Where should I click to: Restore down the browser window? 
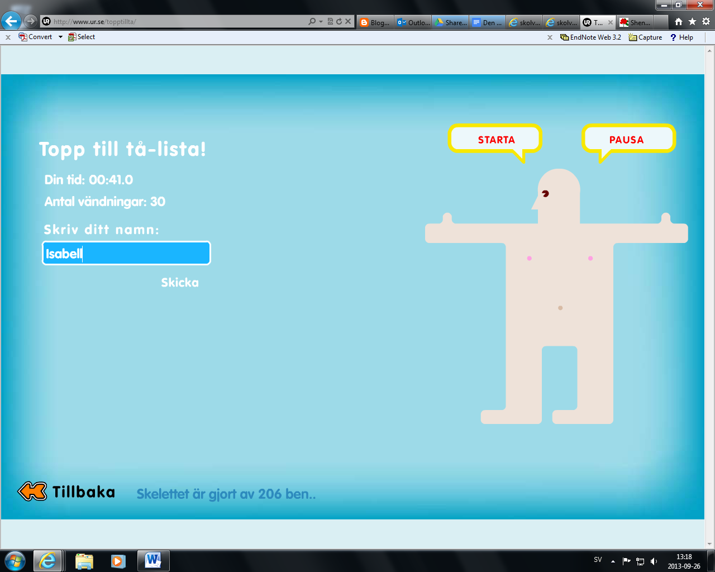coord(679,5)
